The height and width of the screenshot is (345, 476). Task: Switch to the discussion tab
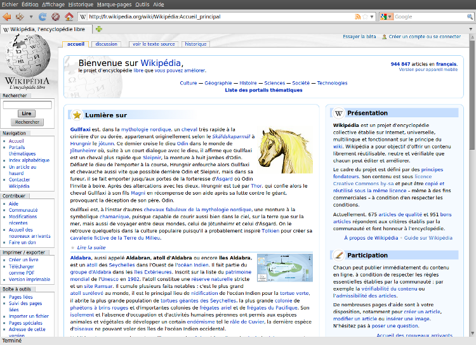coord(106,44)
